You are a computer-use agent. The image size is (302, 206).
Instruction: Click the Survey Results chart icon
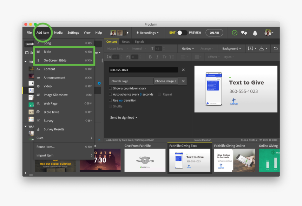pyautogui.click(x=38, y=129)
